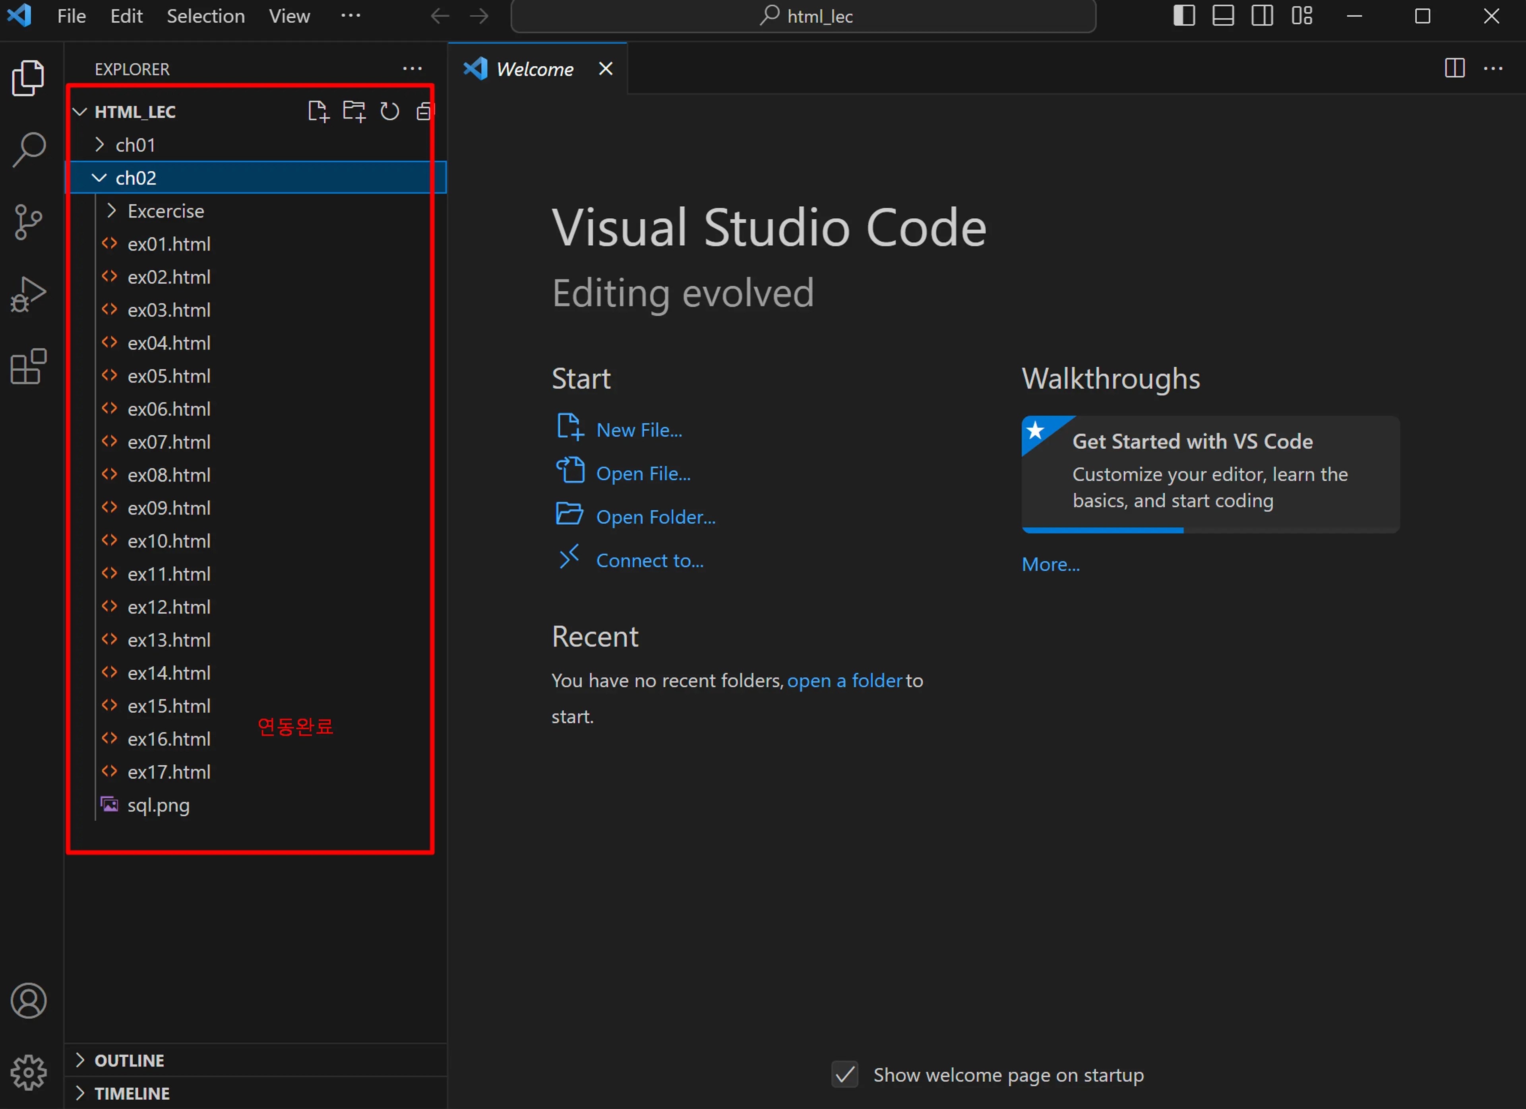
Task: Open the Source Control view
Action: (28, 222)
